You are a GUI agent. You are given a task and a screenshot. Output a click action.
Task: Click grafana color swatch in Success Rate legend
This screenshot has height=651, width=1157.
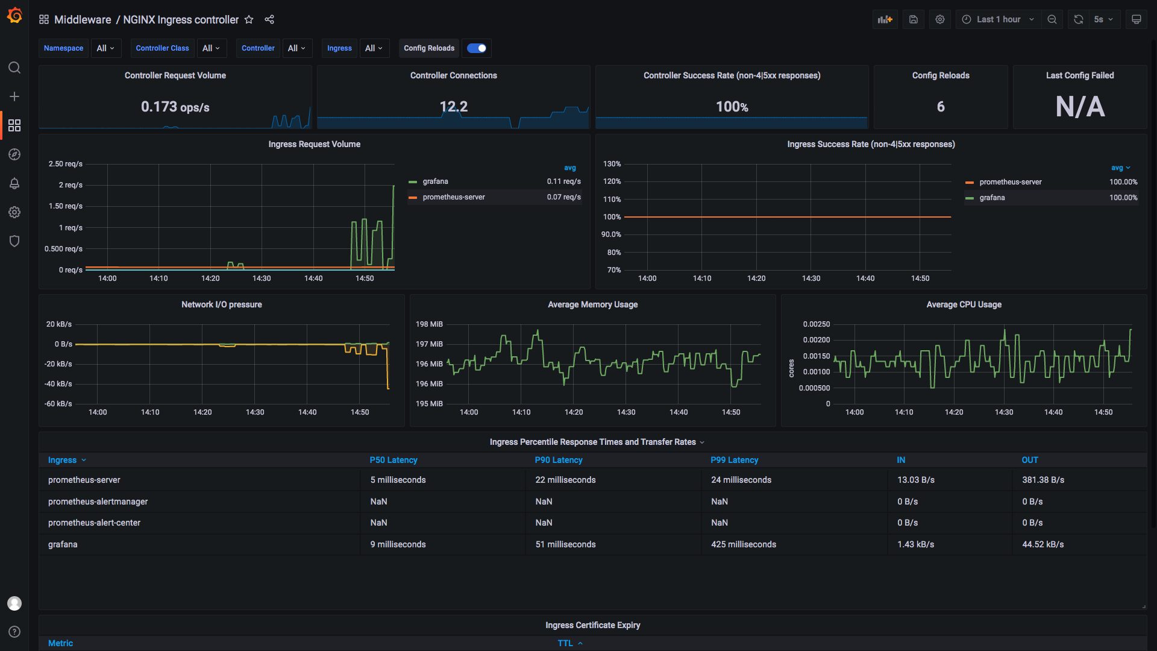pos(970,198)
